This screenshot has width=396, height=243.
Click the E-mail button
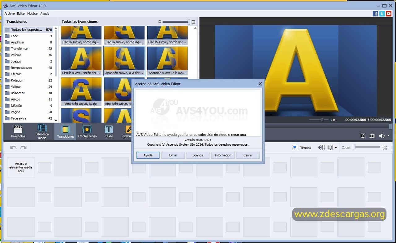pos(173,155)
